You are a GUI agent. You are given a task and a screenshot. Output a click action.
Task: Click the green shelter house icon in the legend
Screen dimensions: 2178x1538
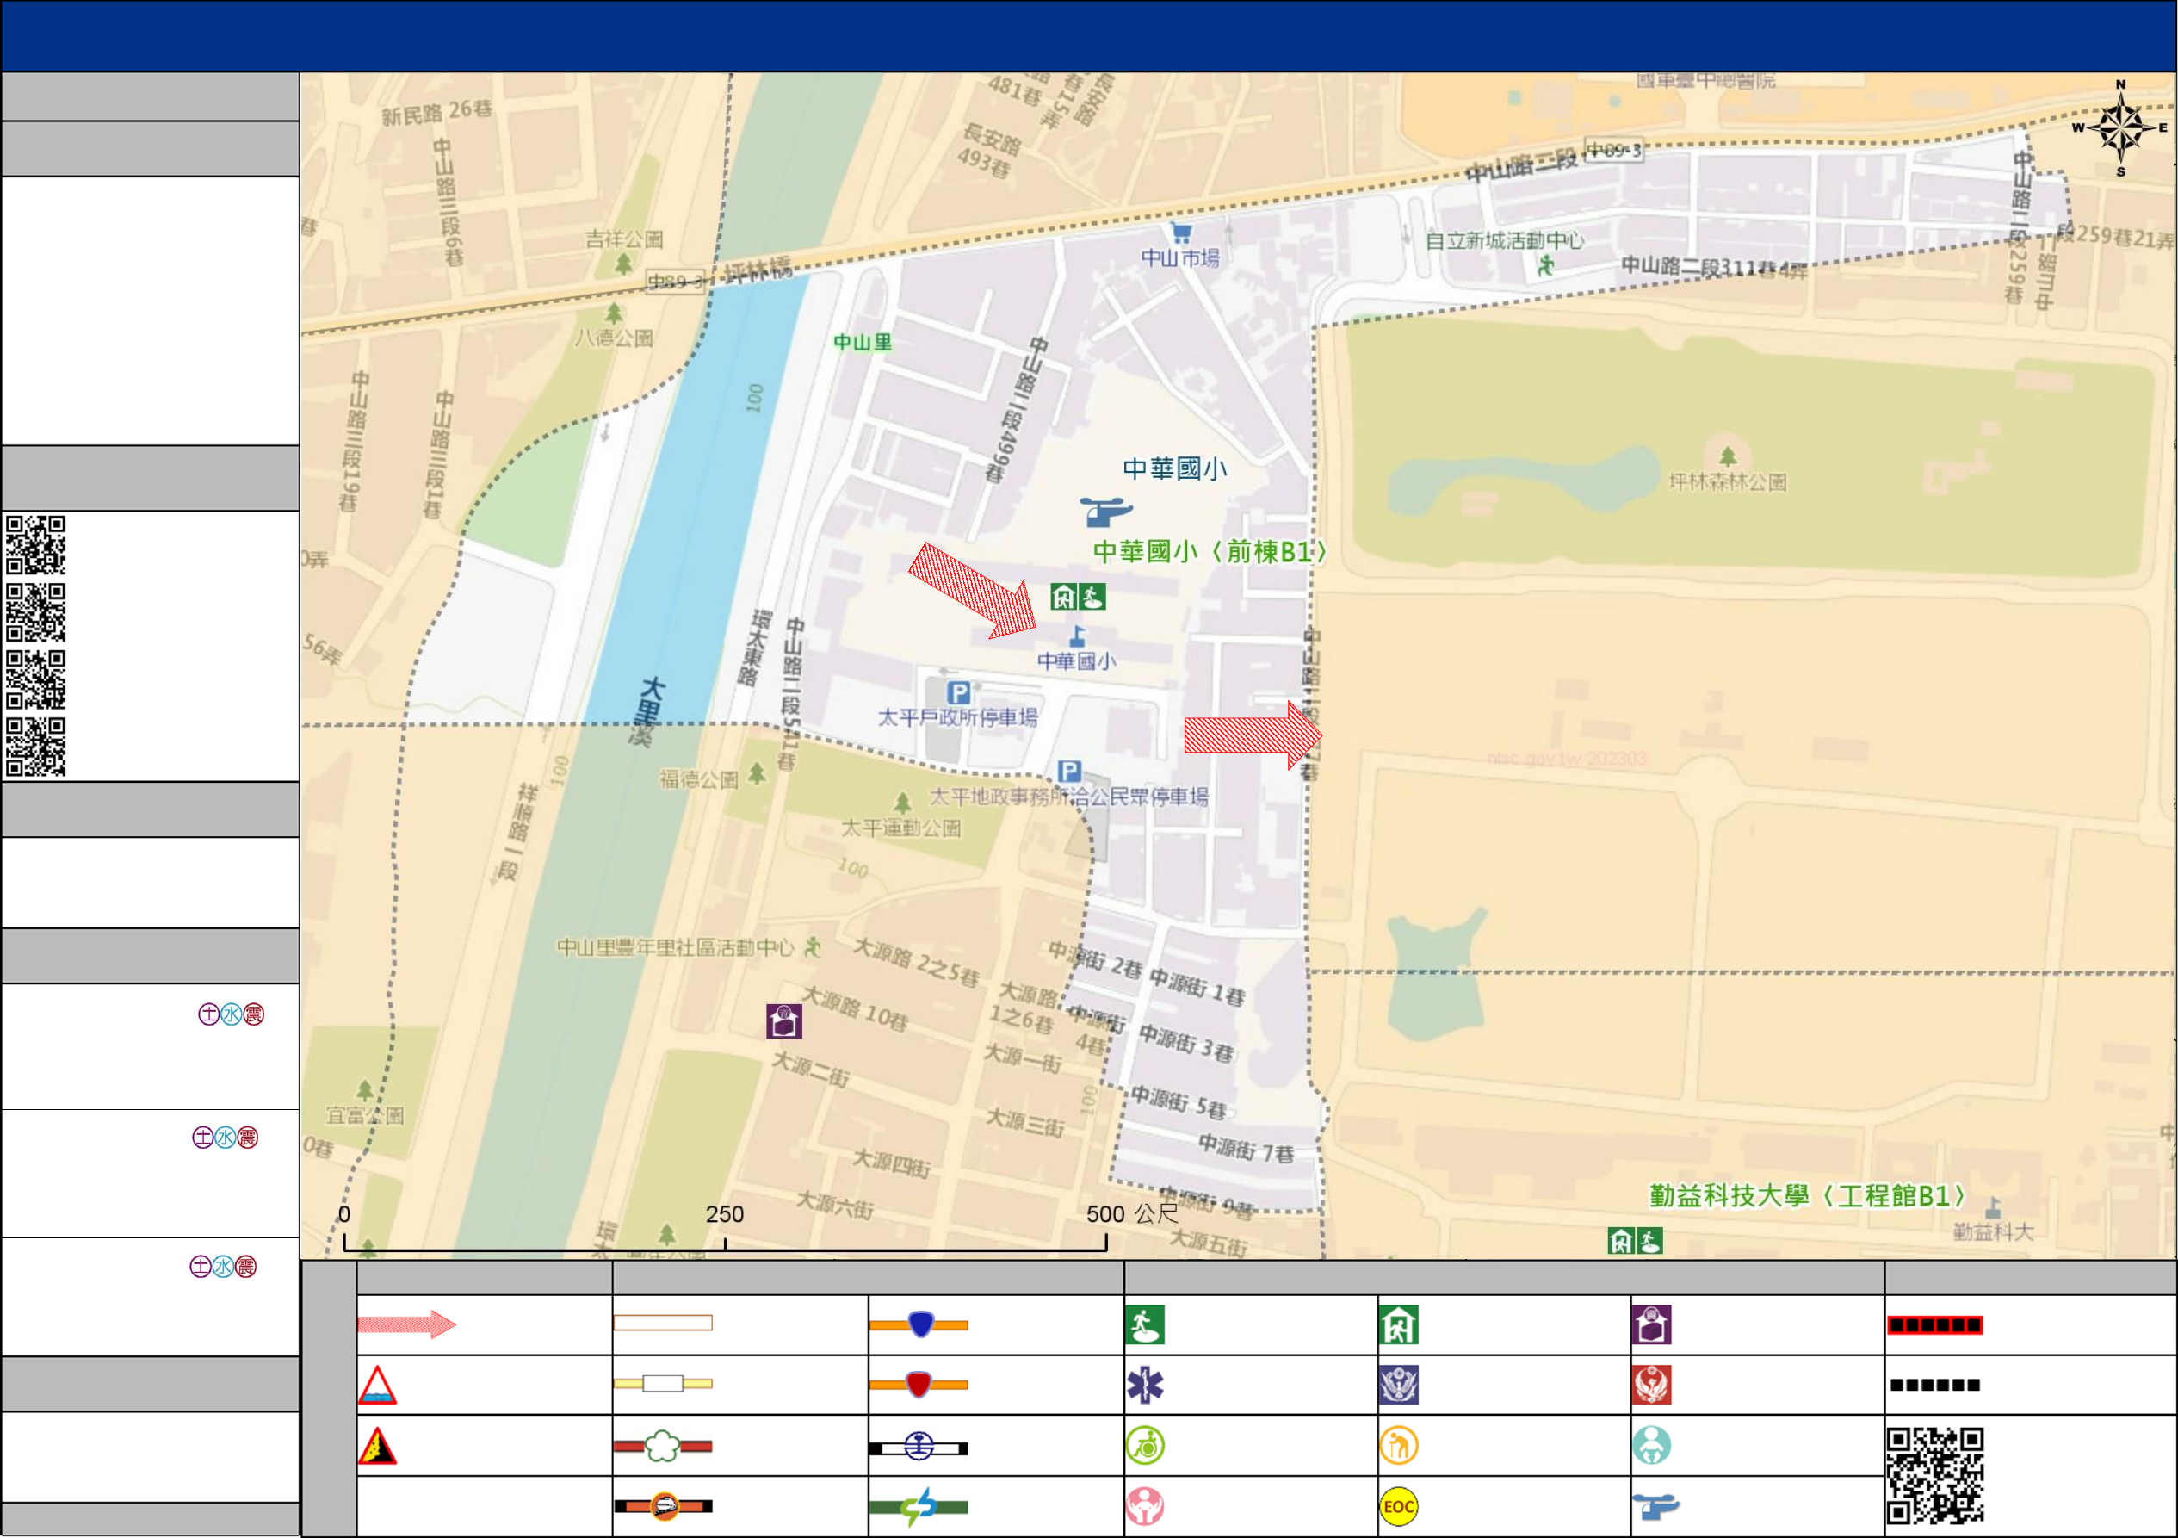1399,1324
